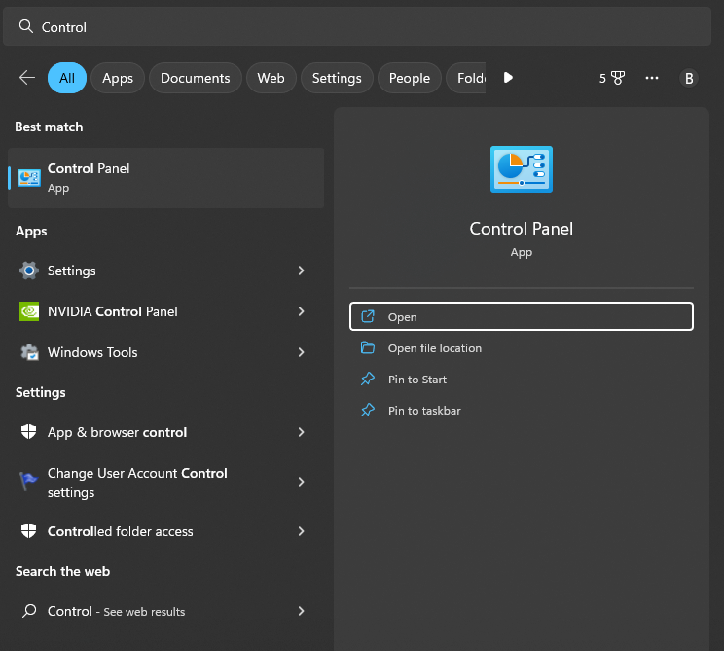Open the three-dot more options menu
The width and height of the screenshot is (724, 651).
click(652, 78)
